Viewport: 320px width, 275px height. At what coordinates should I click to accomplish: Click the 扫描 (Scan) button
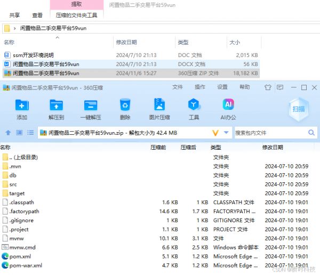[x=299, y=109]
